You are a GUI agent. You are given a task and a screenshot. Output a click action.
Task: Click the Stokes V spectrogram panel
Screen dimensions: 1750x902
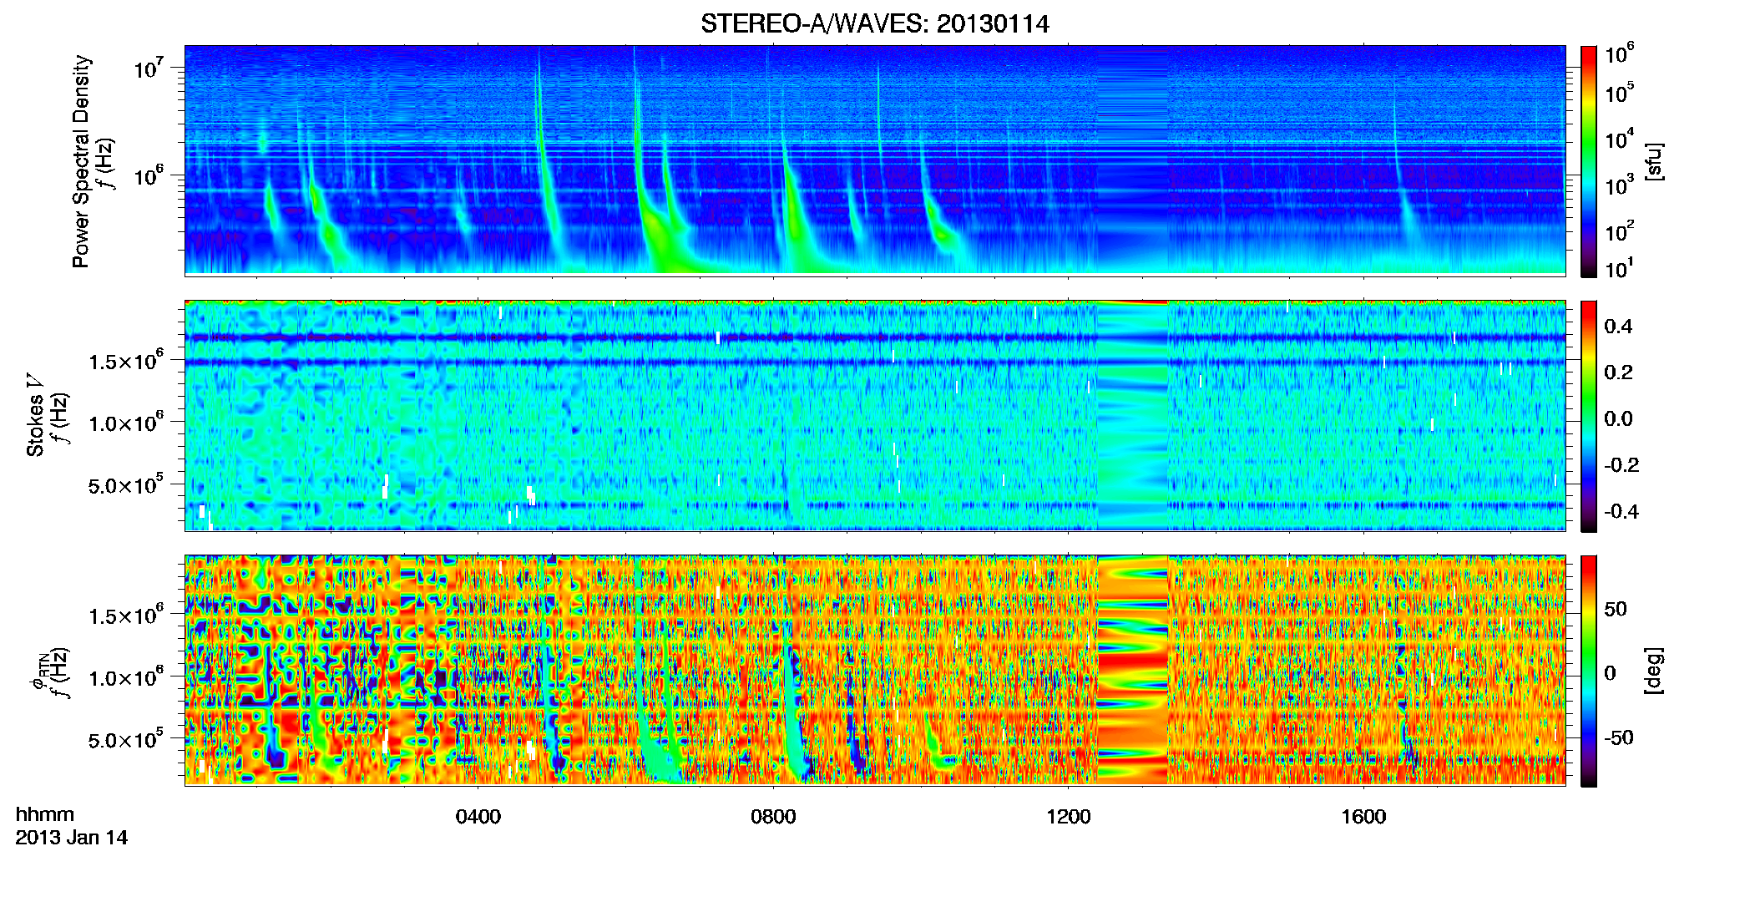point(875,416)
